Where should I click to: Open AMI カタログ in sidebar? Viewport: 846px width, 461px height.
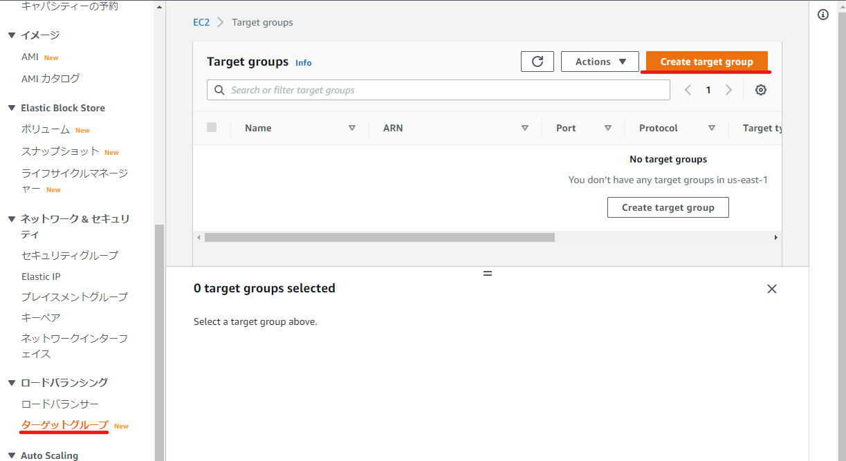(50, 78)
